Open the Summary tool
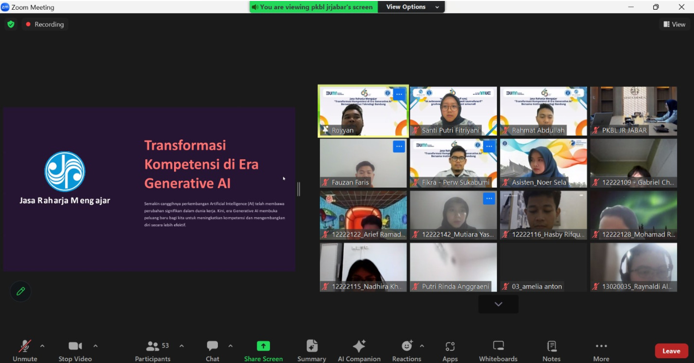694x363 pixels. pyautogui.click(x=312, y=351)
